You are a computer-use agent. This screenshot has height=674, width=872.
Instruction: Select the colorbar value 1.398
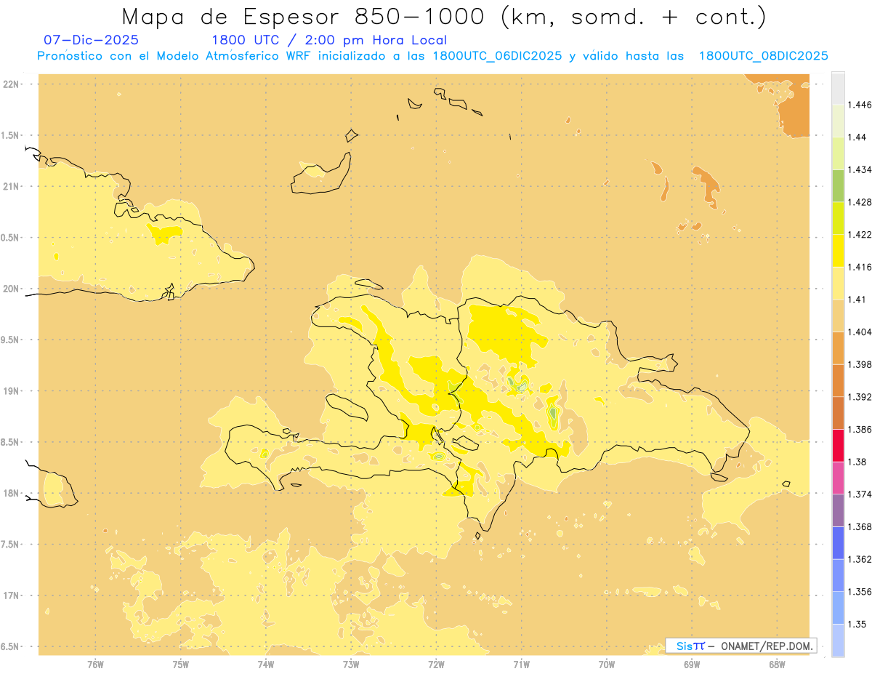pyautogui.click(x=860, y=364)
